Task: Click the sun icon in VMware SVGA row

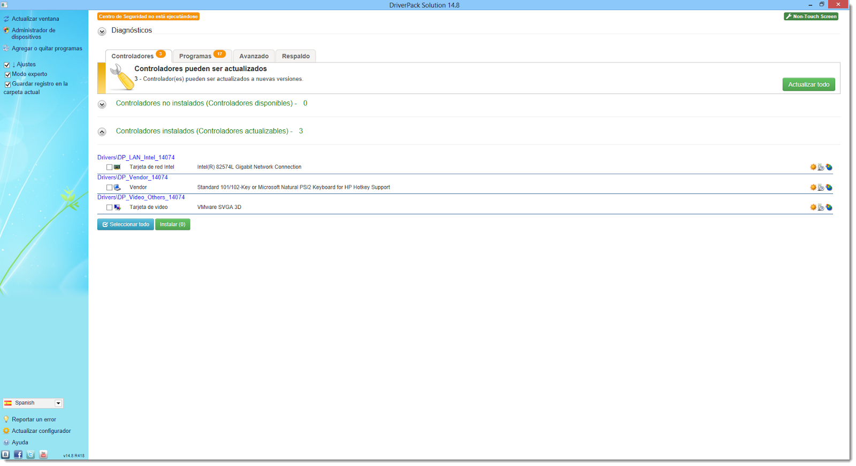Action: [813, 207]
